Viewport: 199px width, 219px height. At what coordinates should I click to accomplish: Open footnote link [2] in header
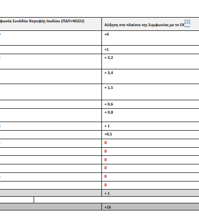point(187,22)
